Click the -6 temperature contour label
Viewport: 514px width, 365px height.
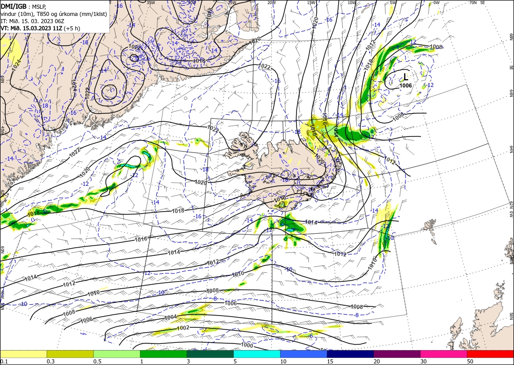tap(310, 336)
